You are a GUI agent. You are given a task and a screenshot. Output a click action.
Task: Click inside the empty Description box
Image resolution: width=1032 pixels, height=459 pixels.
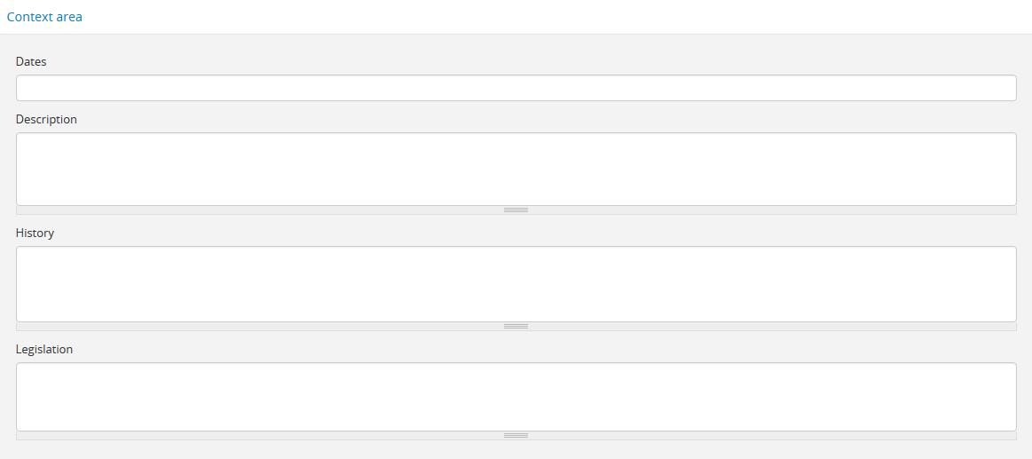(516, 169)
